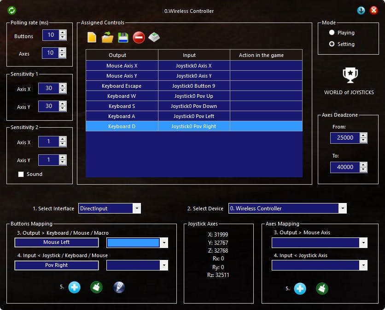
Task: Click the Deadzone To field showing 40000
Action: click(345, 167)
